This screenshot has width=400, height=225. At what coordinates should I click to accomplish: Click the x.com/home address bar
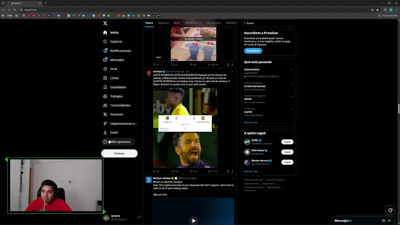point(194,10)
